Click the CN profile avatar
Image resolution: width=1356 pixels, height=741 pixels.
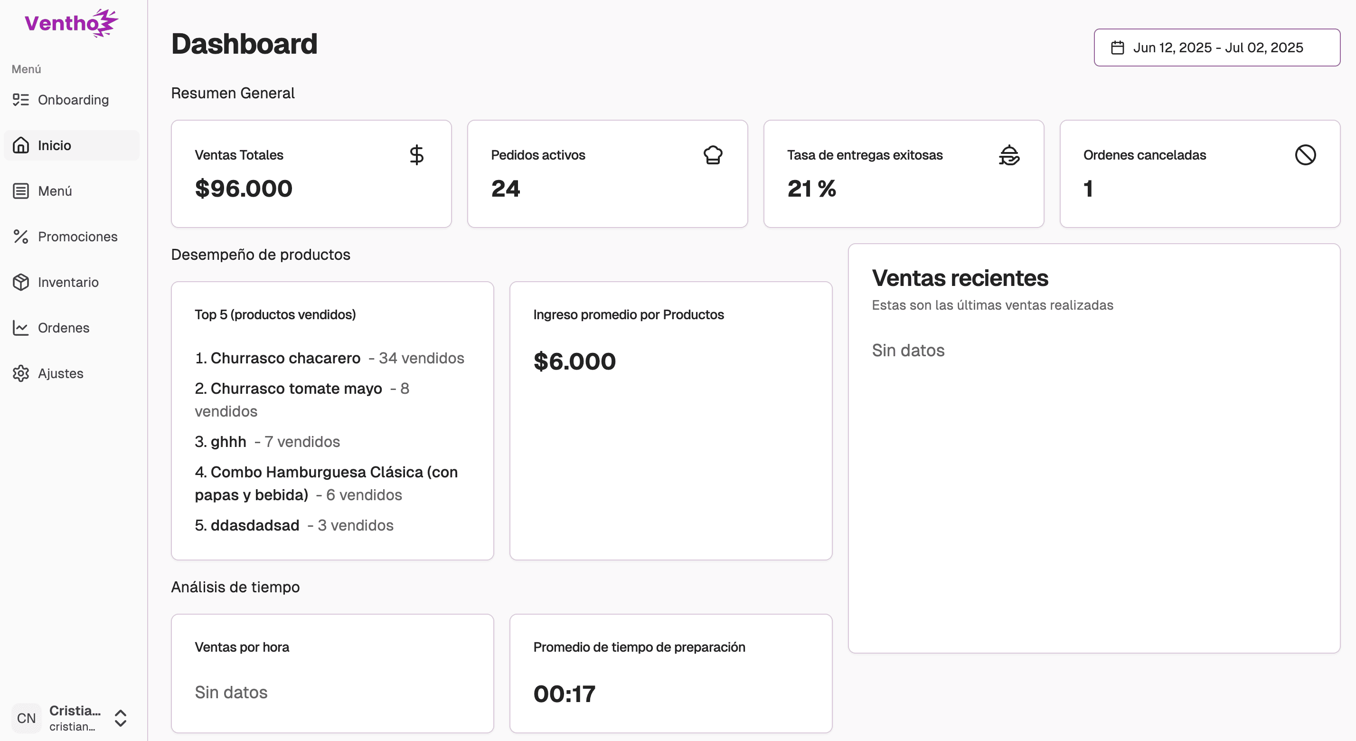pyautogui.click(x=26, y=718)
